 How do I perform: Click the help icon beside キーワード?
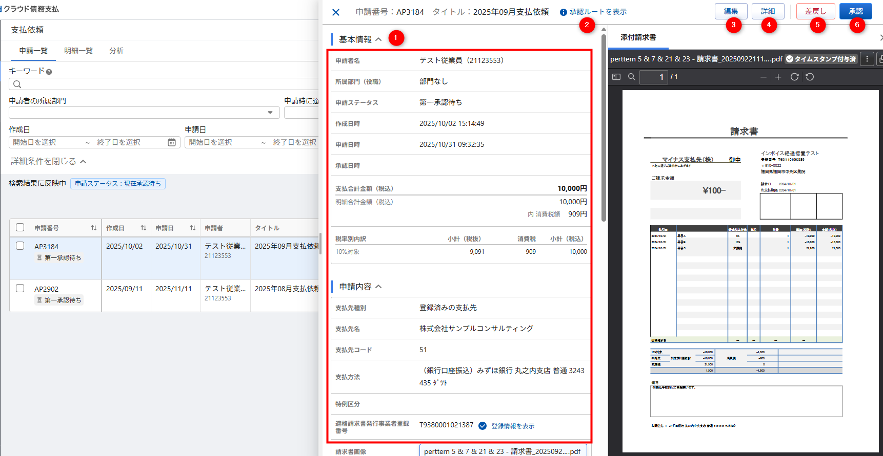[x=49, y=72]
